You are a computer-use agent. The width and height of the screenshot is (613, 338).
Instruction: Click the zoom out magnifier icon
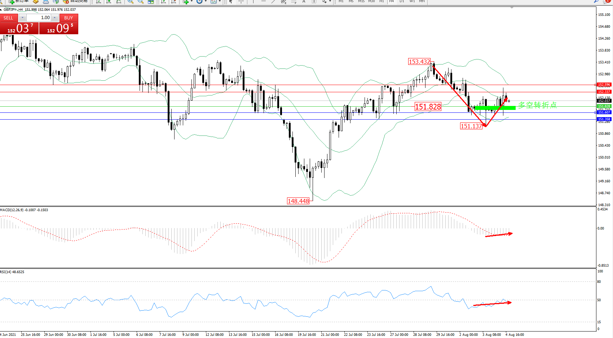tap(140, 1)
